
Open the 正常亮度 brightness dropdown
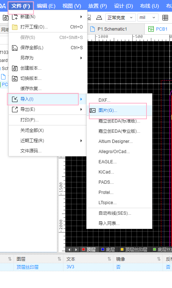click(x=120, y=17)
